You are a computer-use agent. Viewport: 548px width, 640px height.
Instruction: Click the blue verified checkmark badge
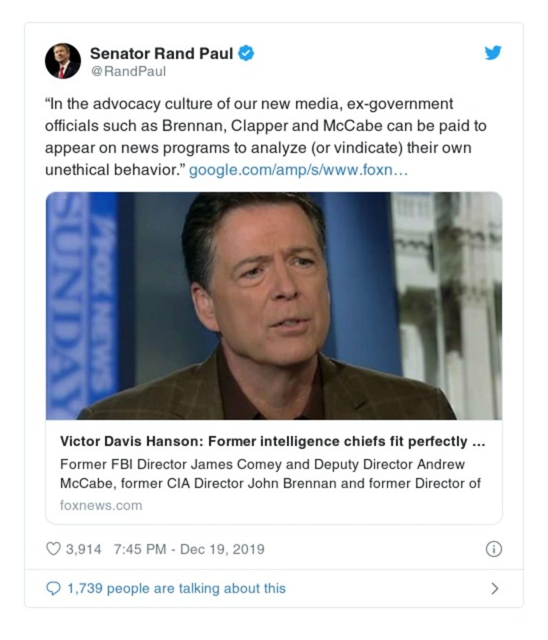point(246,53)
